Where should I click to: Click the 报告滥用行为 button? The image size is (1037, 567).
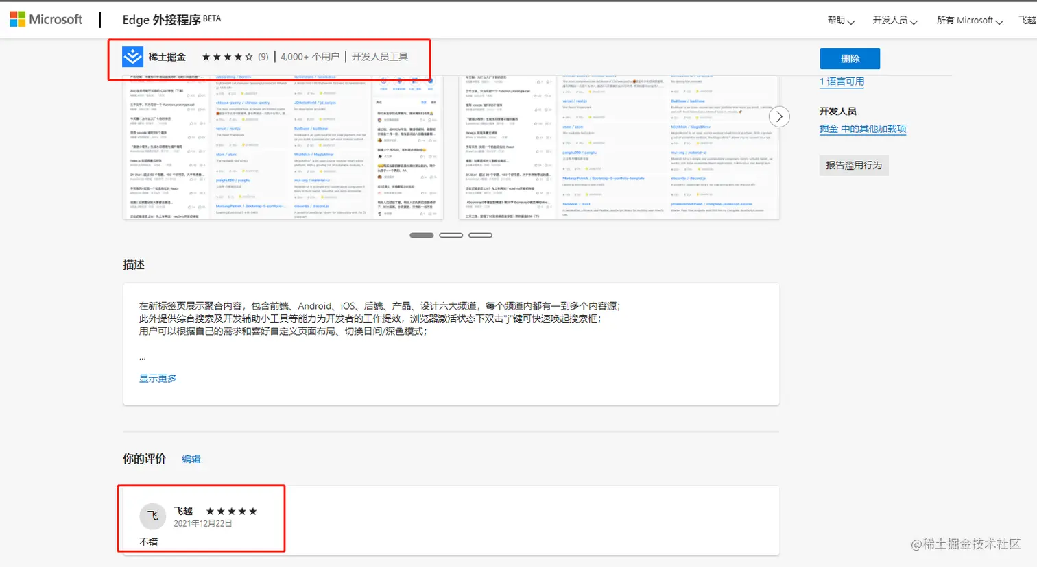point(854,165)
